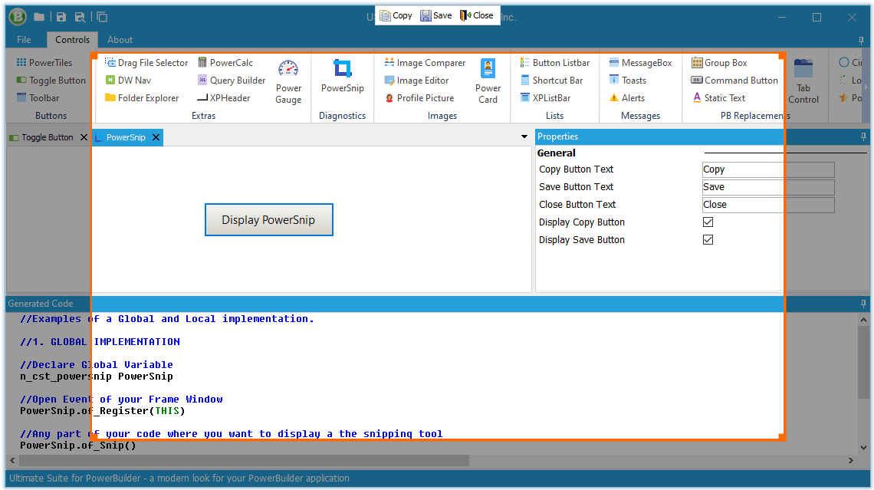Select the XPListBar control

(545, 98)
